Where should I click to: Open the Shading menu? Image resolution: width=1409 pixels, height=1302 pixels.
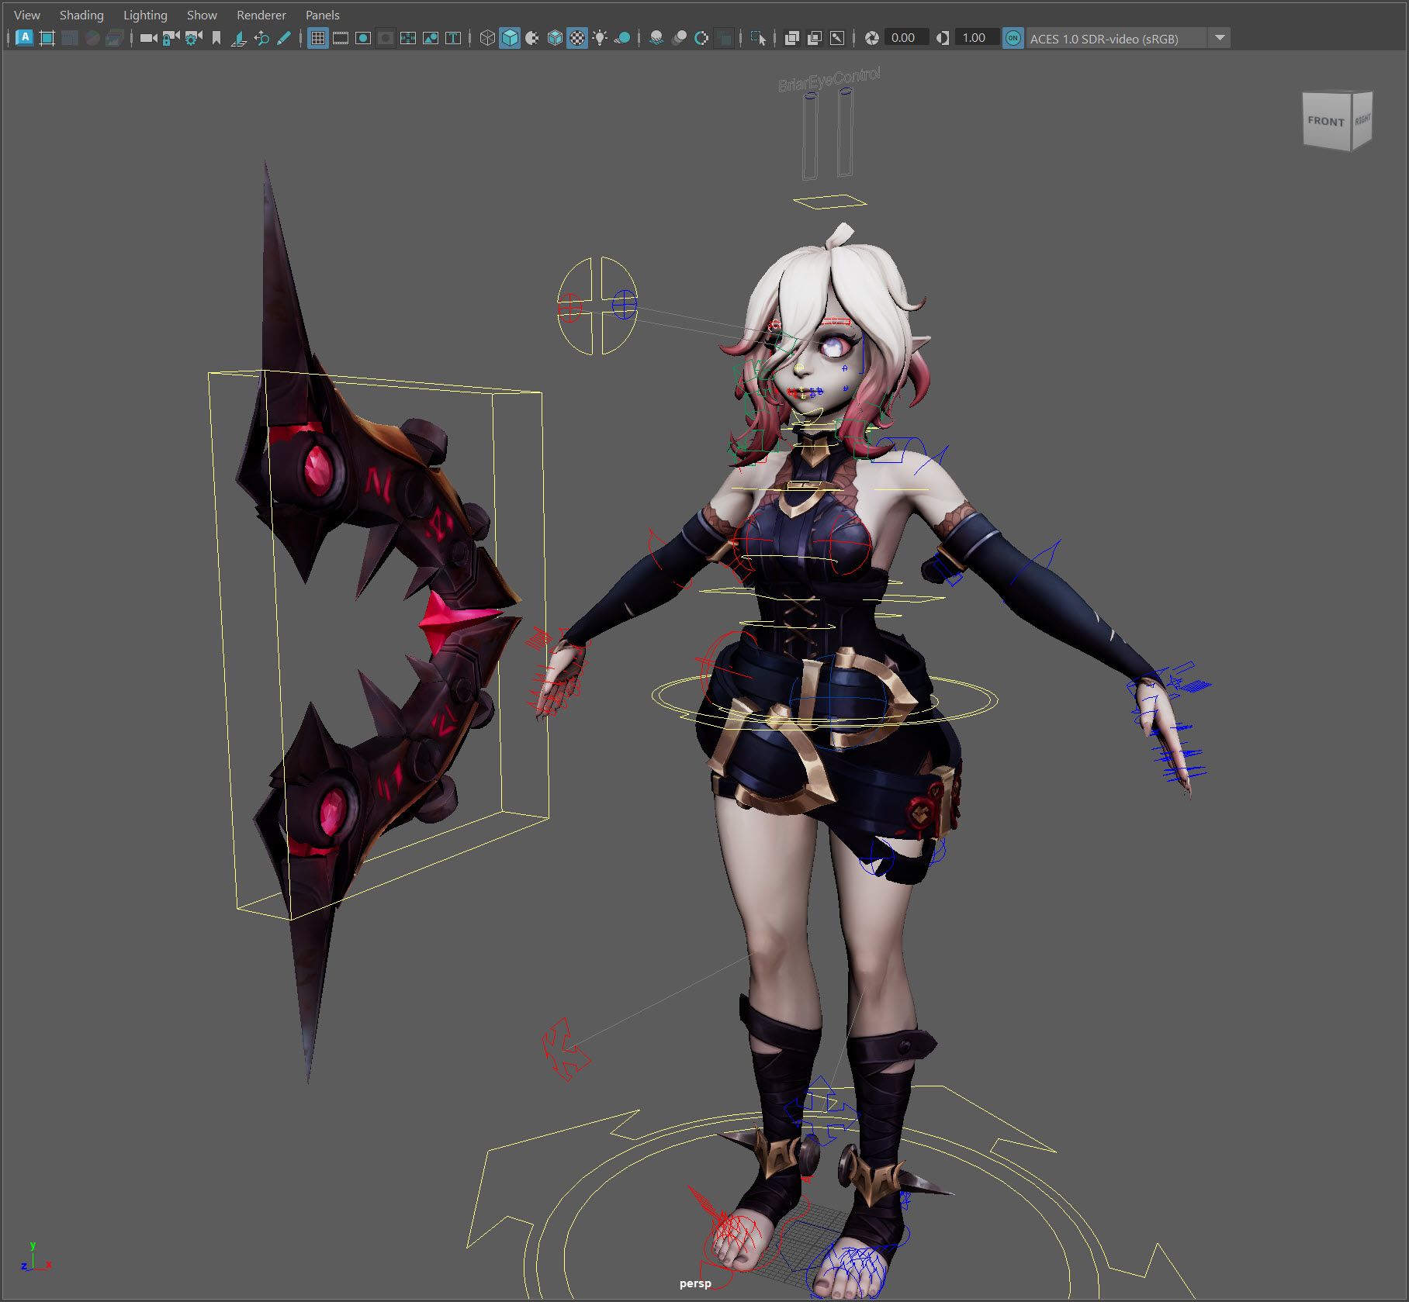81,15
